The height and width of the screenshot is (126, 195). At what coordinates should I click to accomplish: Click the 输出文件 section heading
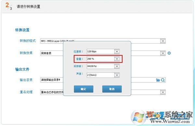point(22,69)
